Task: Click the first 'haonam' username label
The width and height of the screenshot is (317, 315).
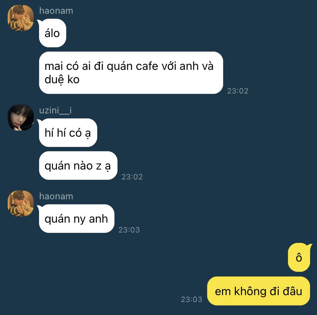Action: pyautogui.click(x=56, y=11)
